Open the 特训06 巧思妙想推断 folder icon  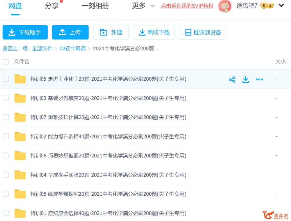pos(20,156)
